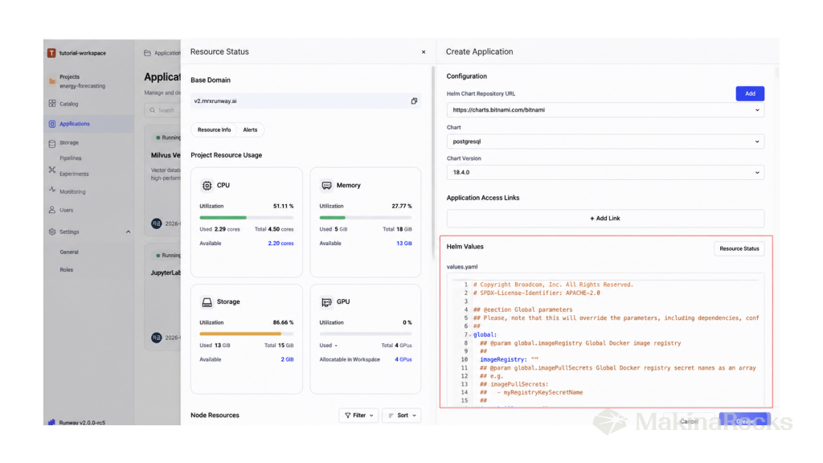Click the Sort lines icon

[x=391, y=416]
